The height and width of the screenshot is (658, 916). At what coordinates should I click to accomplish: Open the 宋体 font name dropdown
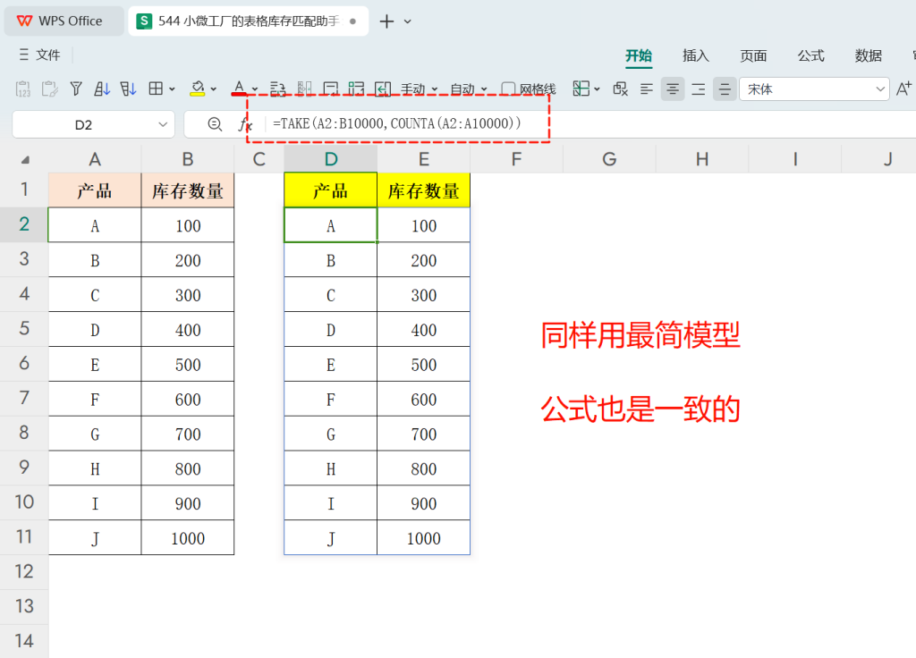[814, 89]
